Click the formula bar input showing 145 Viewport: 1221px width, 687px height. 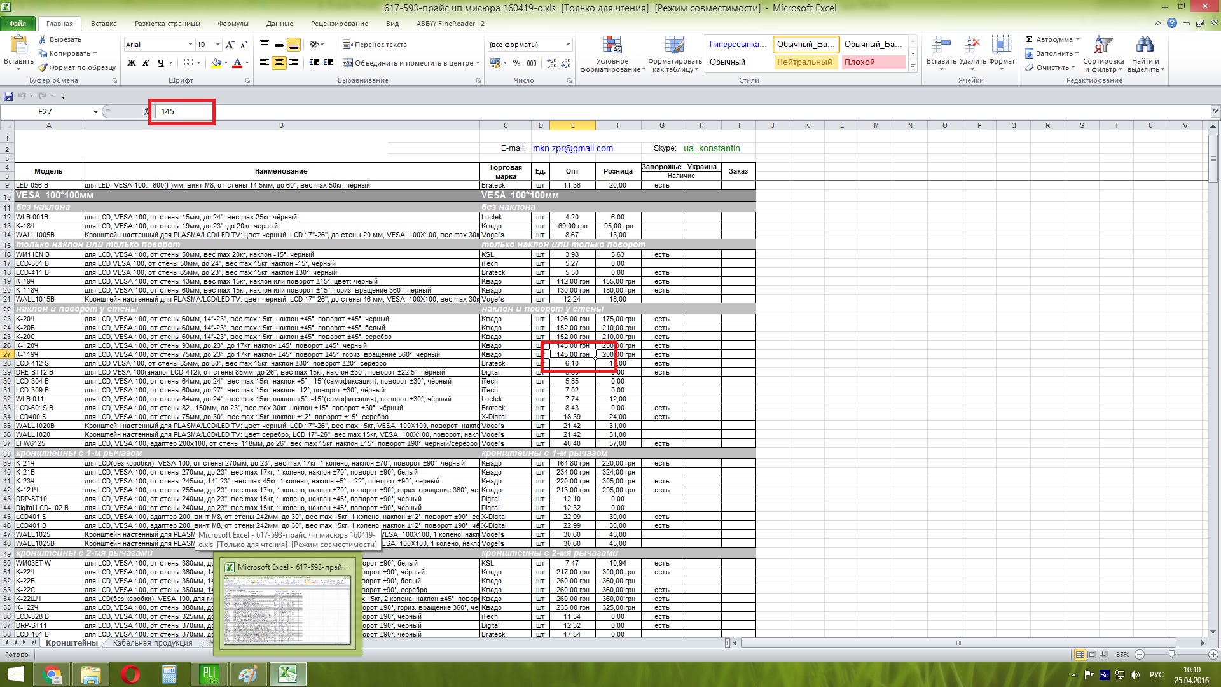(x=683, y=111)
